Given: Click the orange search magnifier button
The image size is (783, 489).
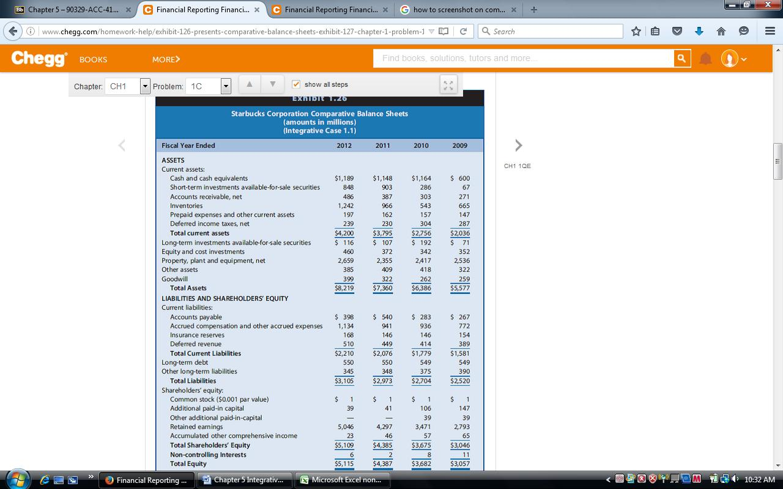Looking at the screenshot, I should click(681, 58).
